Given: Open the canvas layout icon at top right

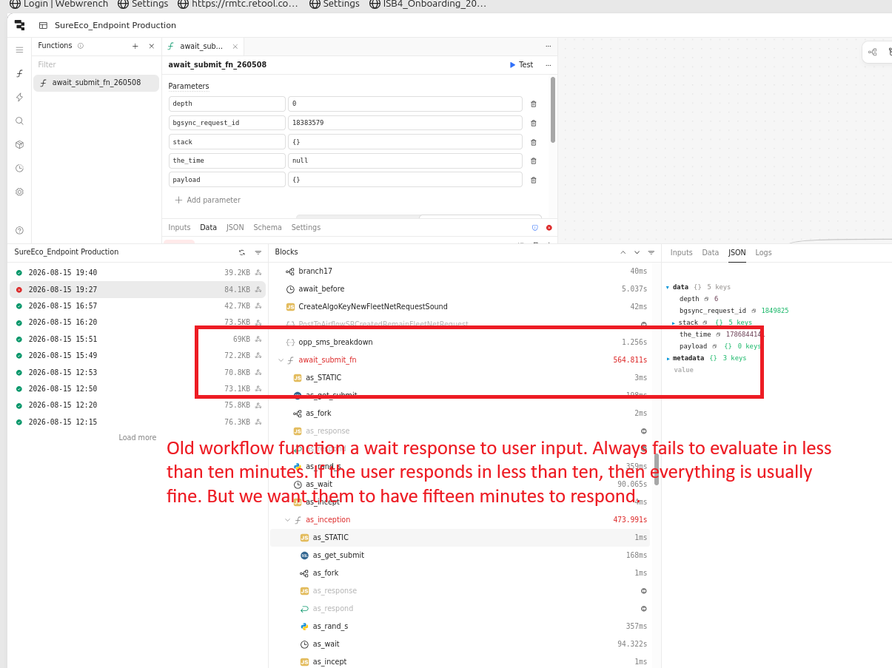Looking at the screenshot, I should [873, 52].
